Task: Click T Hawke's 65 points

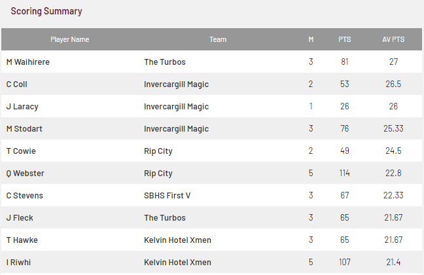Action: pos(344,240)
